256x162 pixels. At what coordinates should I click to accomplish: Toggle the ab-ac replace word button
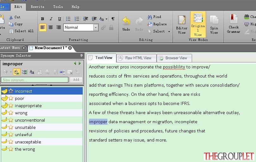coord(17,72)
